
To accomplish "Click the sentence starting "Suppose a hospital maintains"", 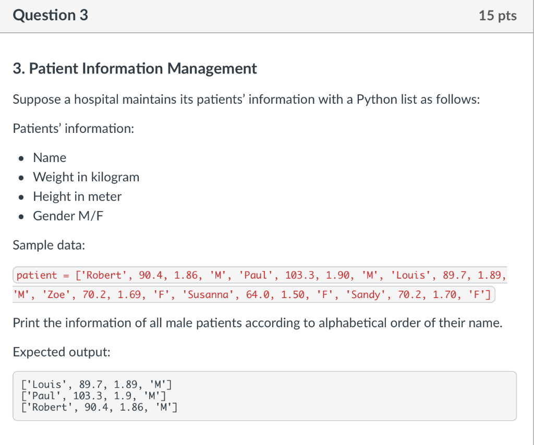I will (x=246, y=100).
